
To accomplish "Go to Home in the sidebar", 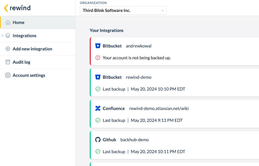I will [x=38, y=22].
